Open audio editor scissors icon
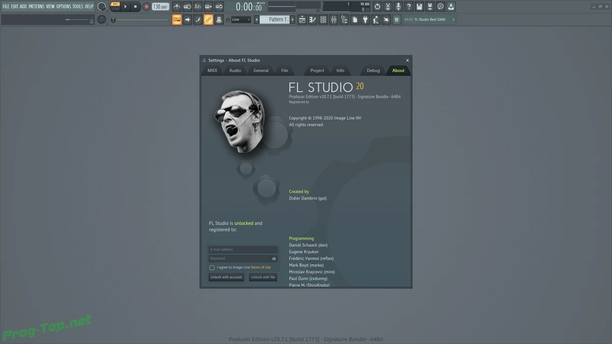Image resolution: width=612 pixels, height=344 pixels. pyautogui.click(x=388, y=7)
